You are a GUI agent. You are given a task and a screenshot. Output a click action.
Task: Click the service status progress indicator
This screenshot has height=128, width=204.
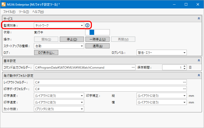pyautogui.click(x=98, y=32)
